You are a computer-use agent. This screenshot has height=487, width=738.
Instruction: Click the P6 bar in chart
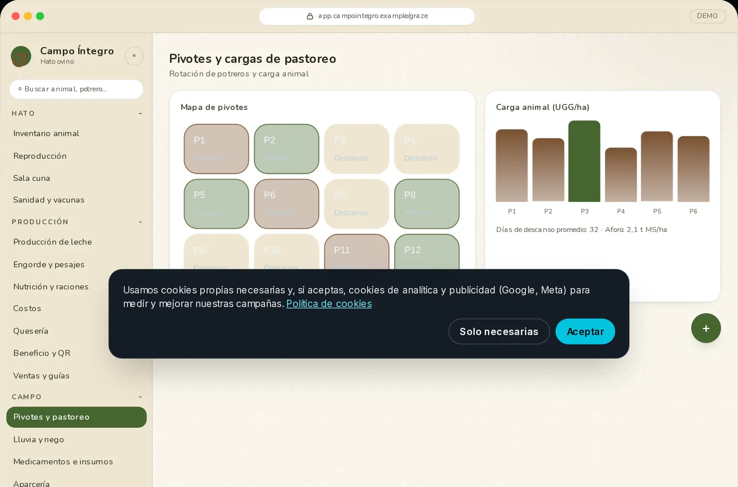coord(693,169)
